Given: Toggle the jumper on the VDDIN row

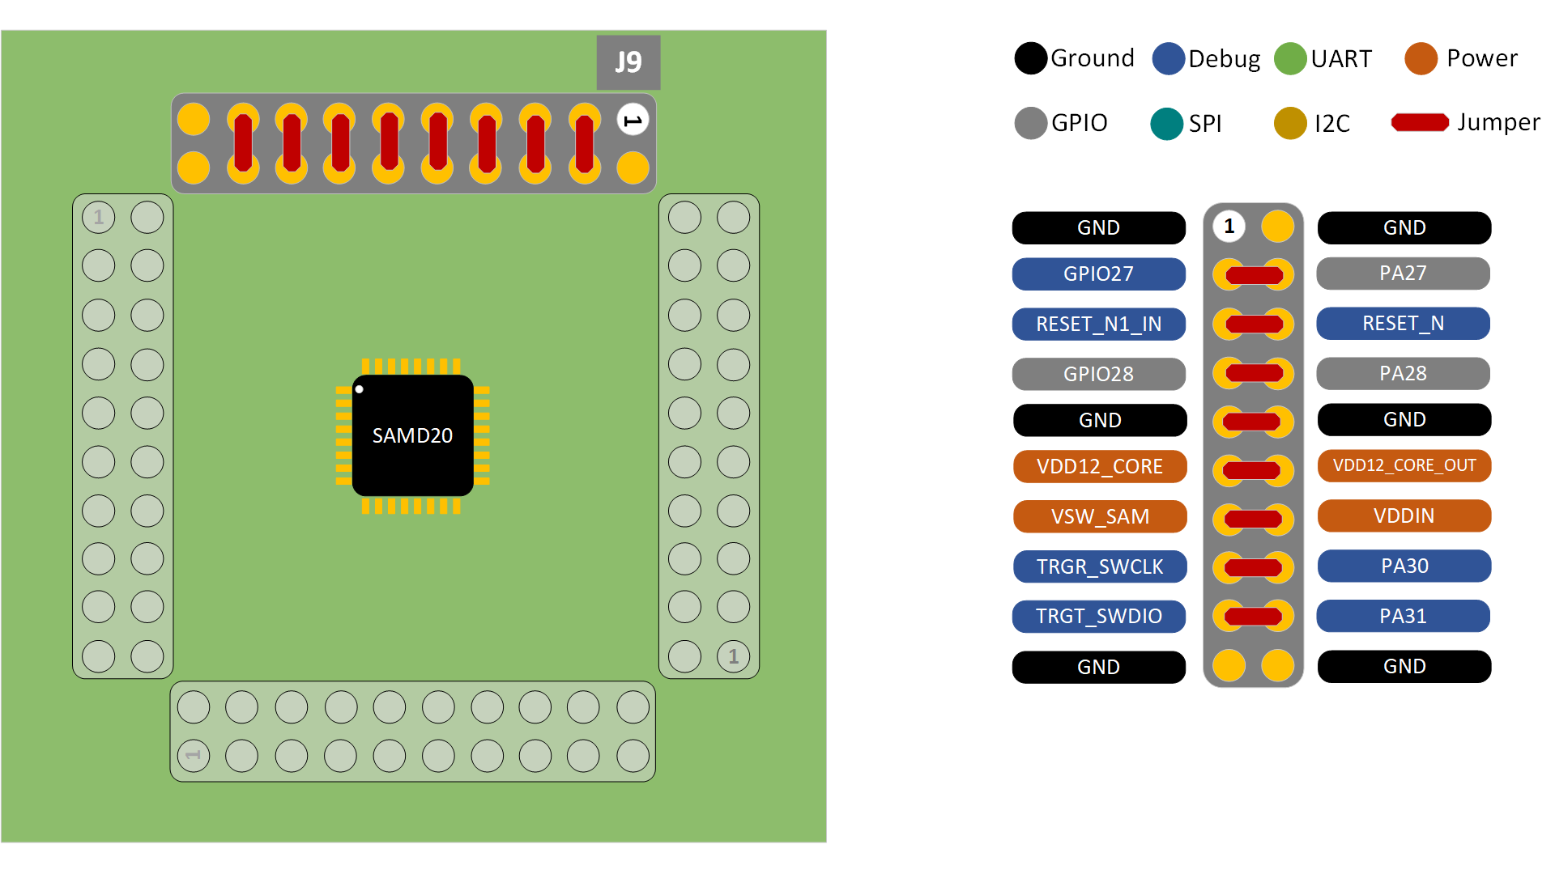Looking at the screenshot, I should point(1252,518).
